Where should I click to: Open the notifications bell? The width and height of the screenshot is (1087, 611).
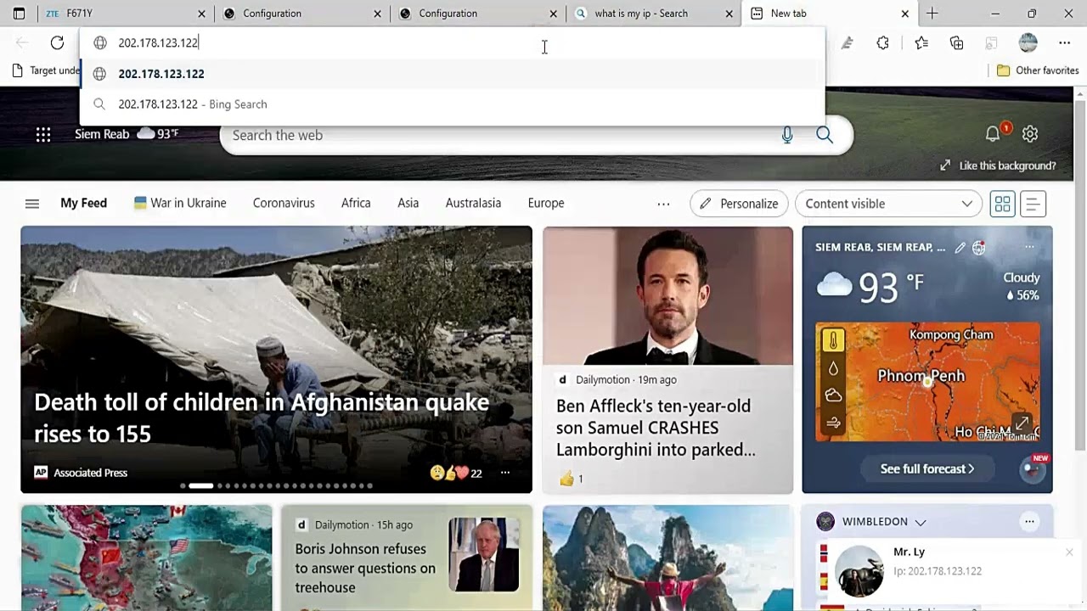click(993, 134)
